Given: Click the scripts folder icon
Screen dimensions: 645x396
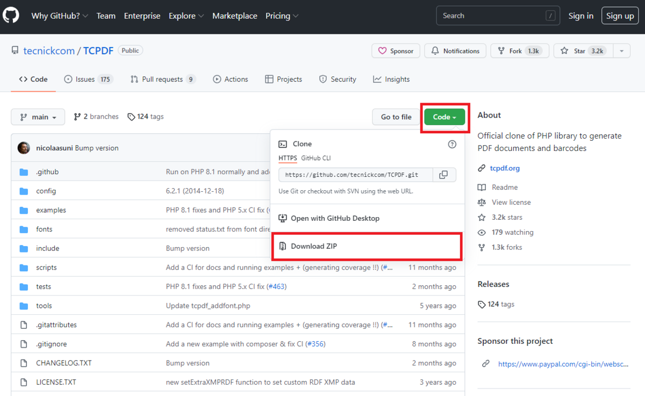Looking at the screenshot, I should pyautogui.click(x=24, y=268).
